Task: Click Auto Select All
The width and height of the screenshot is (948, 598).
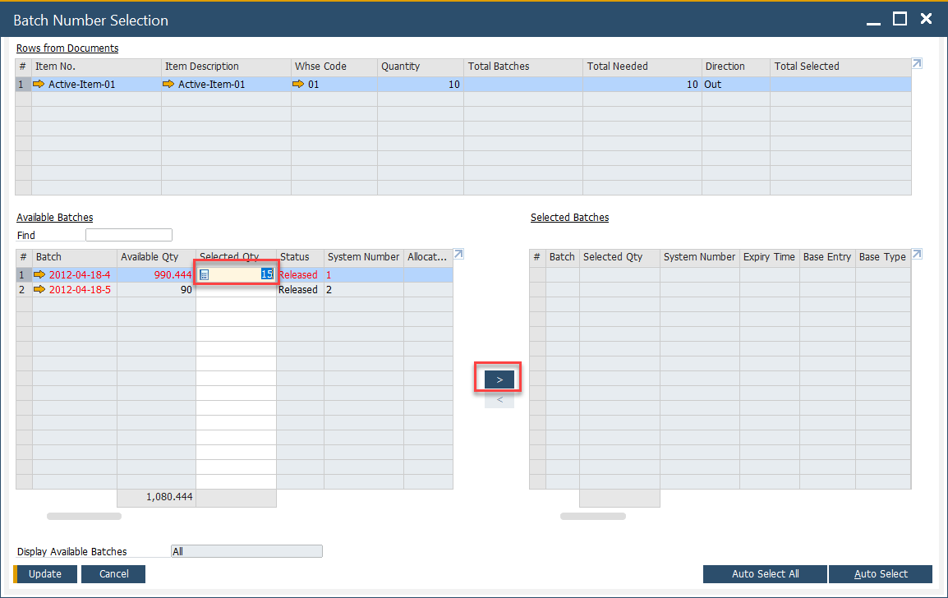Action: (765, 574)
